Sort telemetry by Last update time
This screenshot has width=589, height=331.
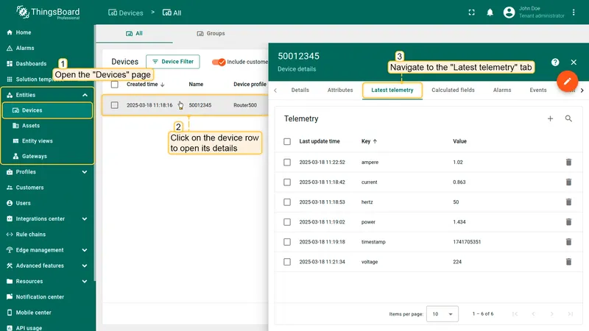point(320,141)
